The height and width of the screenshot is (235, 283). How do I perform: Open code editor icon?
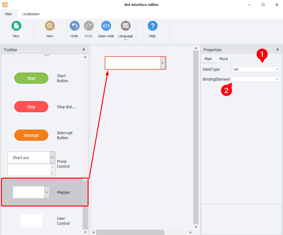click(106, 26)
